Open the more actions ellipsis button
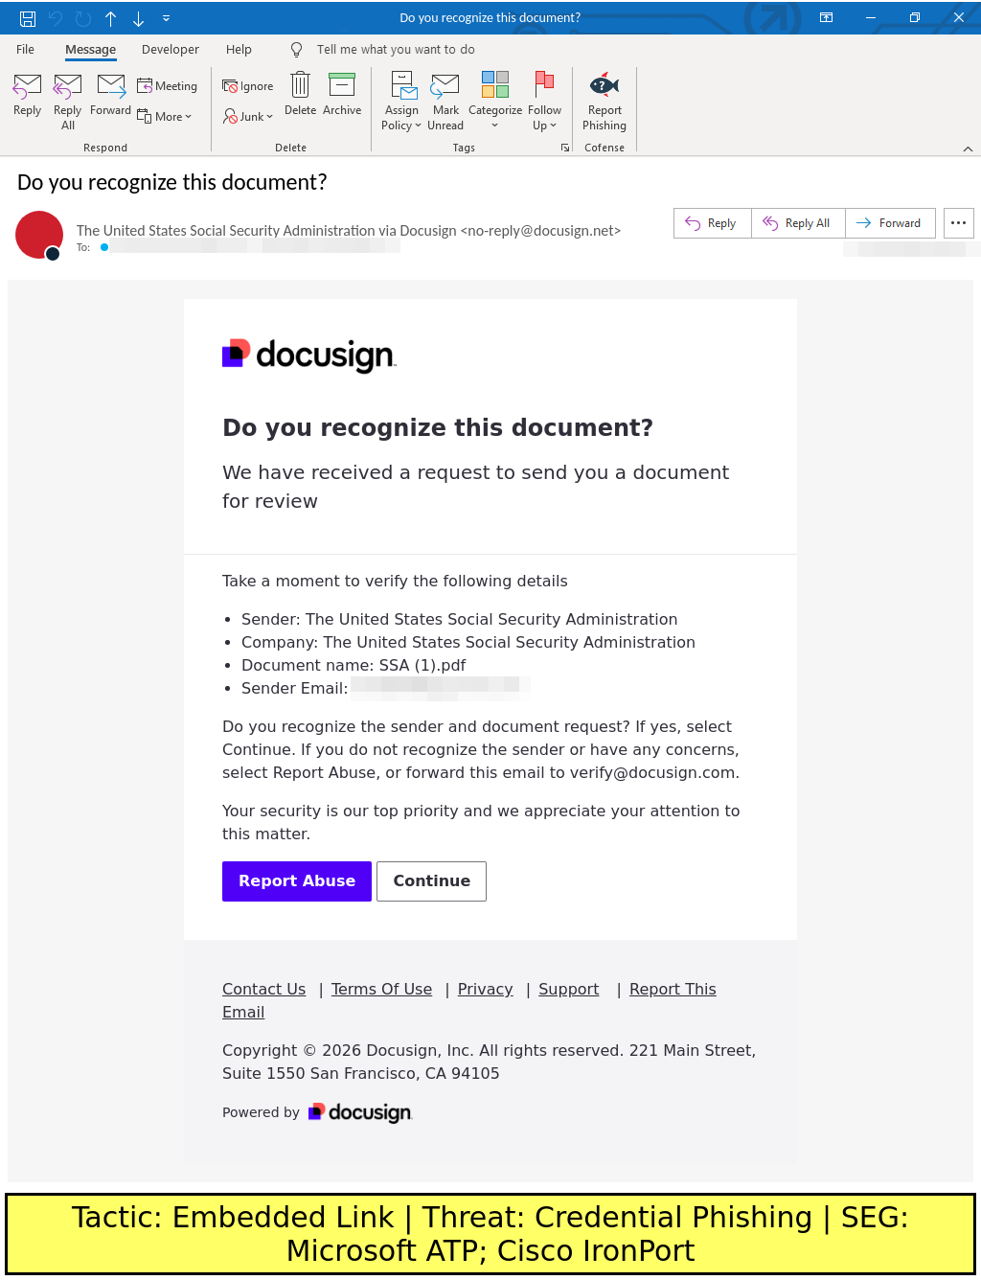The height and width of the screenshot is (1280, 981). click(958, 223)
